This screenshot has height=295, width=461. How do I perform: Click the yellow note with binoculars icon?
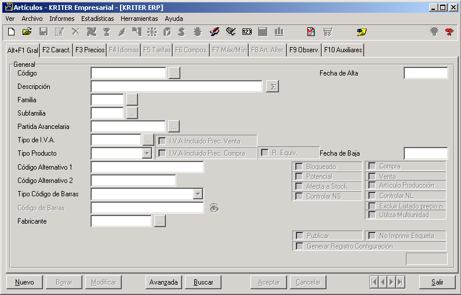tap(362, 32)
